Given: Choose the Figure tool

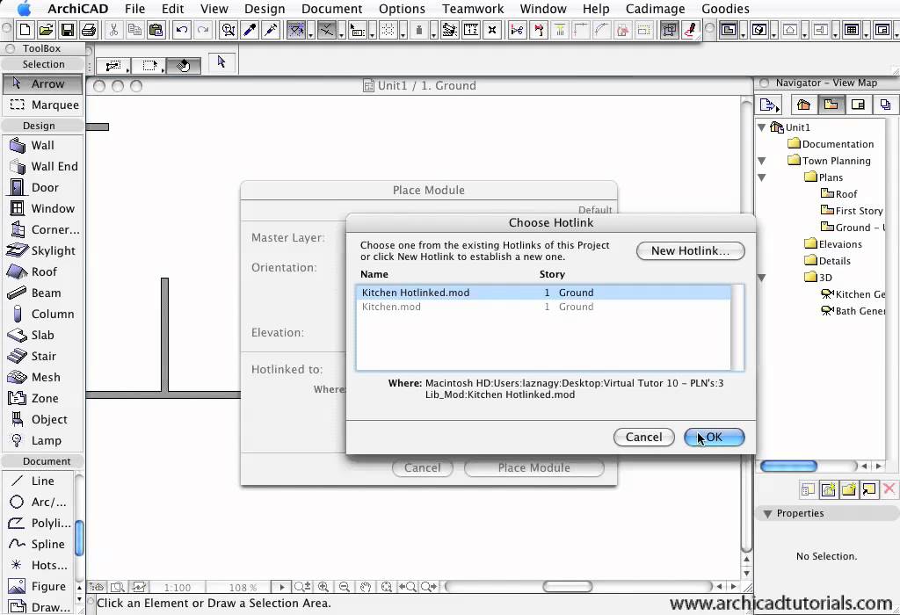Looking at the screenshot, I should click(39, 586).
